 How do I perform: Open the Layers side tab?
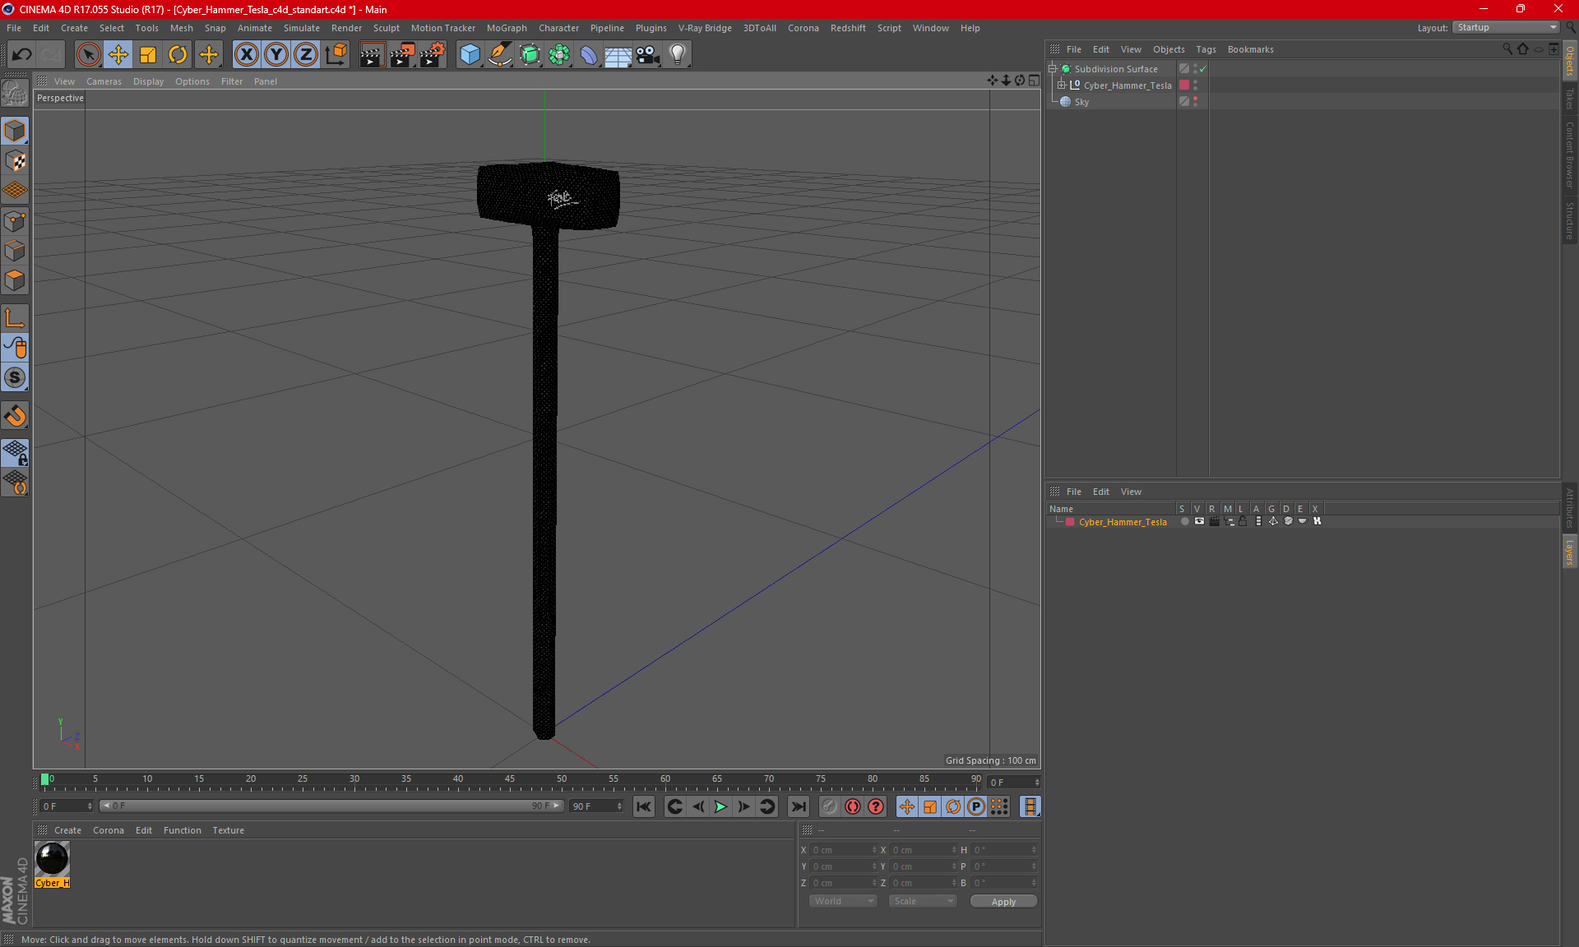point(1569,552)
